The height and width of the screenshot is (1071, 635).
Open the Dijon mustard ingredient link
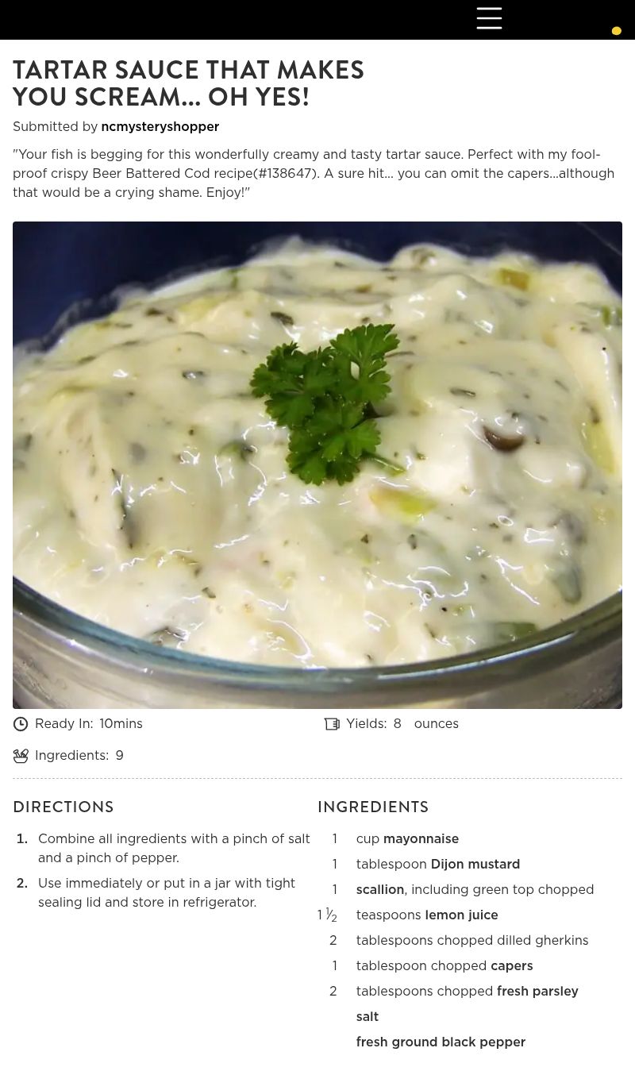click(x=475, y=865)
